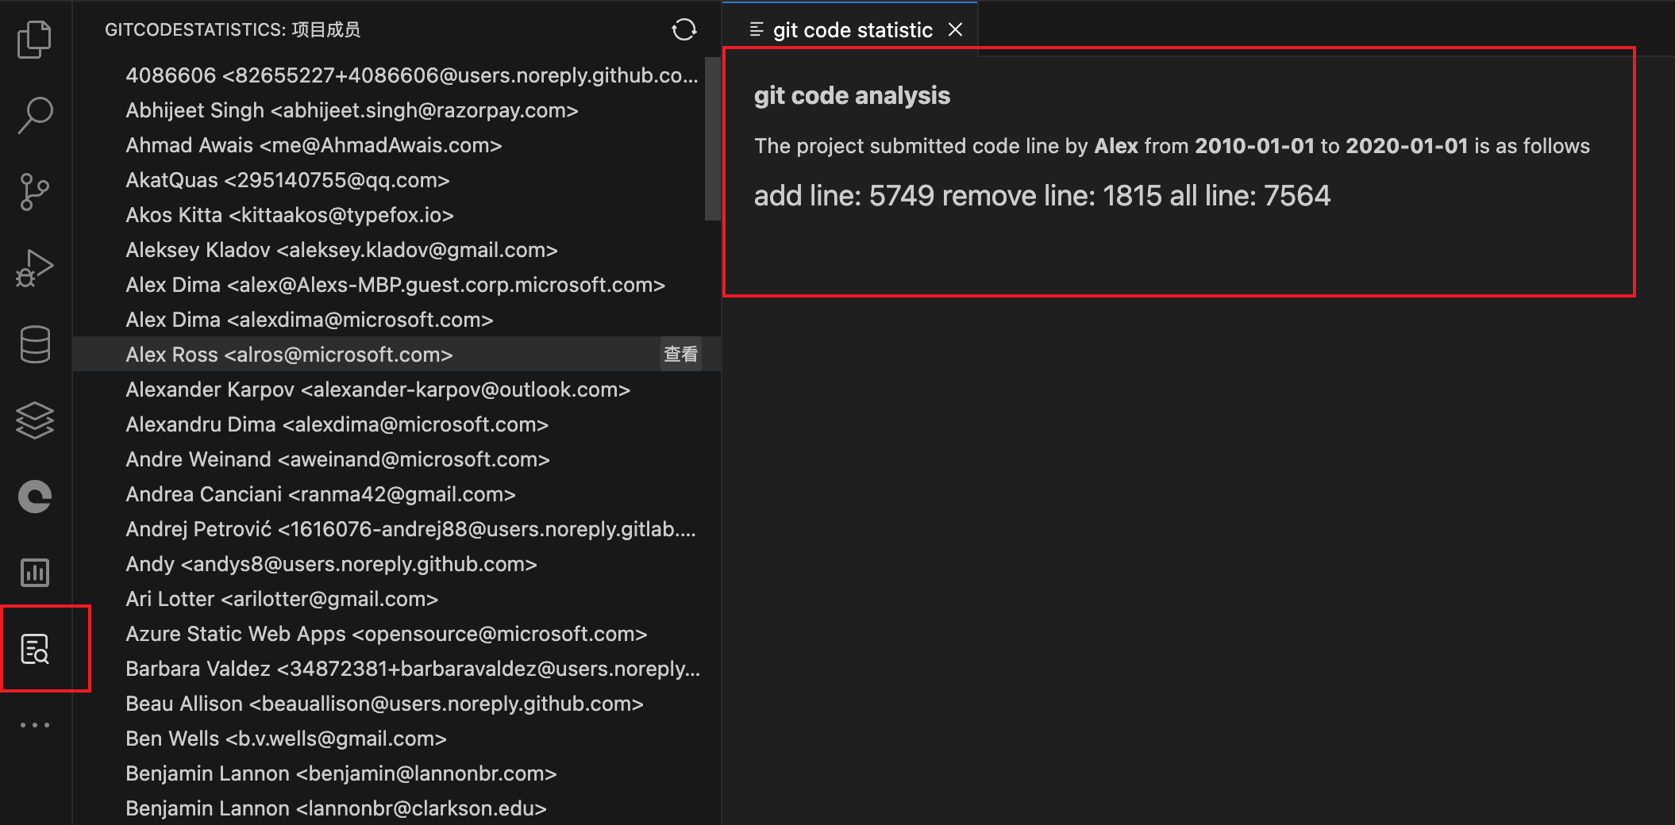
Task: Refresh the project members list
Action: 683,30
